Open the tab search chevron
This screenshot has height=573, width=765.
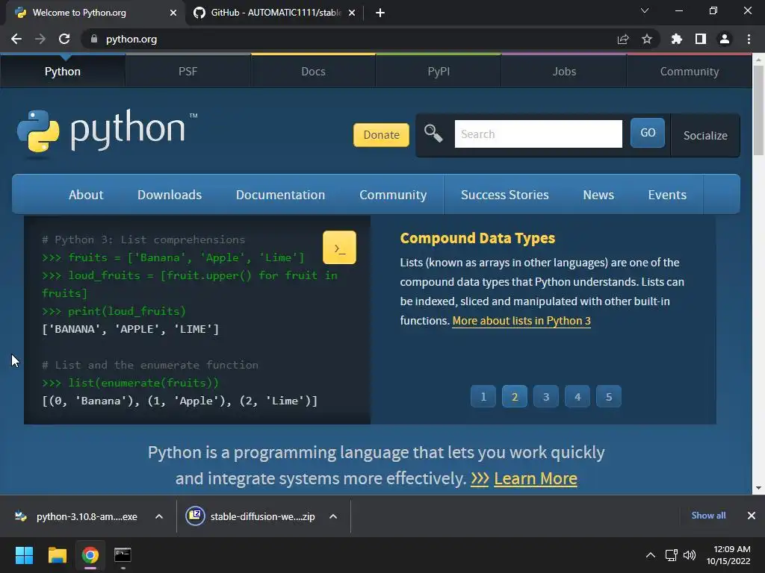[645, 10]
